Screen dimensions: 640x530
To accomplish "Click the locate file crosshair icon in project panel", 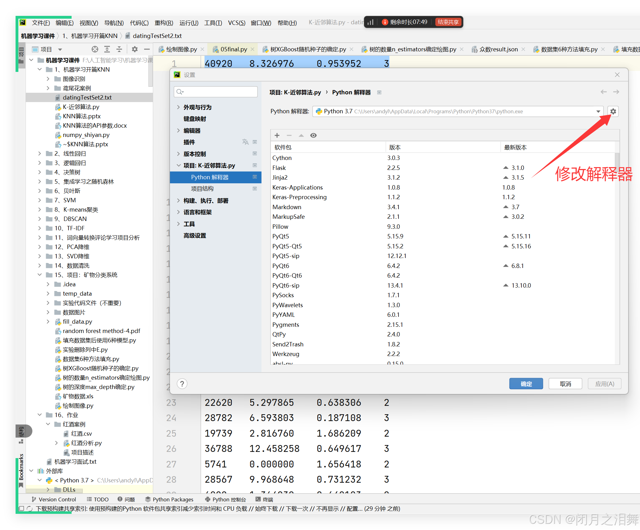I will [x=95, y=49].
